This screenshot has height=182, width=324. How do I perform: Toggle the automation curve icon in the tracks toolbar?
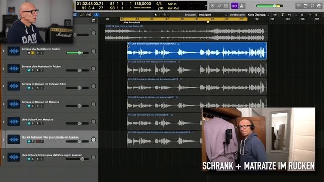pos(82,15)
